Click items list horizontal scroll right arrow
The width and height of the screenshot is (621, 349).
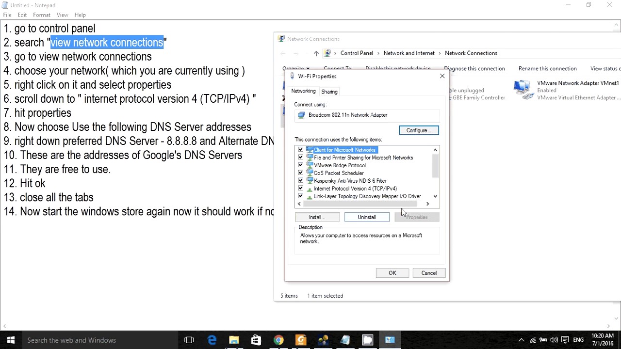coord(427,204)
